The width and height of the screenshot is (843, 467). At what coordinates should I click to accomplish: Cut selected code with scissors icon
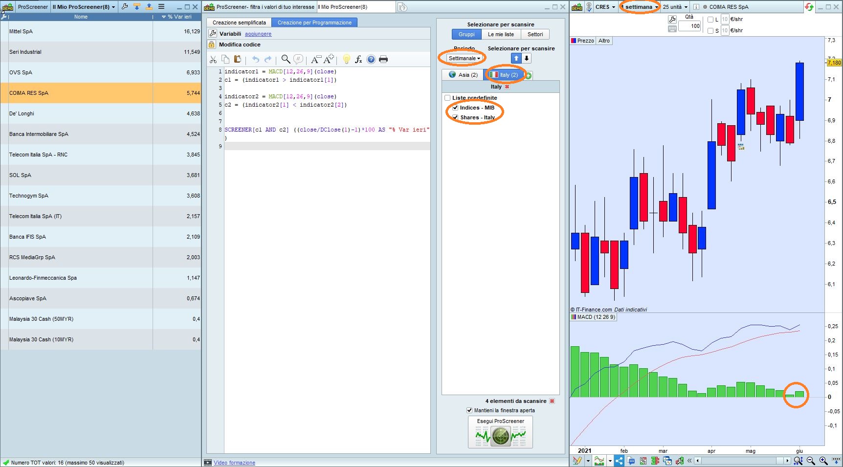(x=213, y=59)
